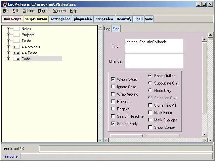Enable the Show Context checkbox

pos(150,127)
